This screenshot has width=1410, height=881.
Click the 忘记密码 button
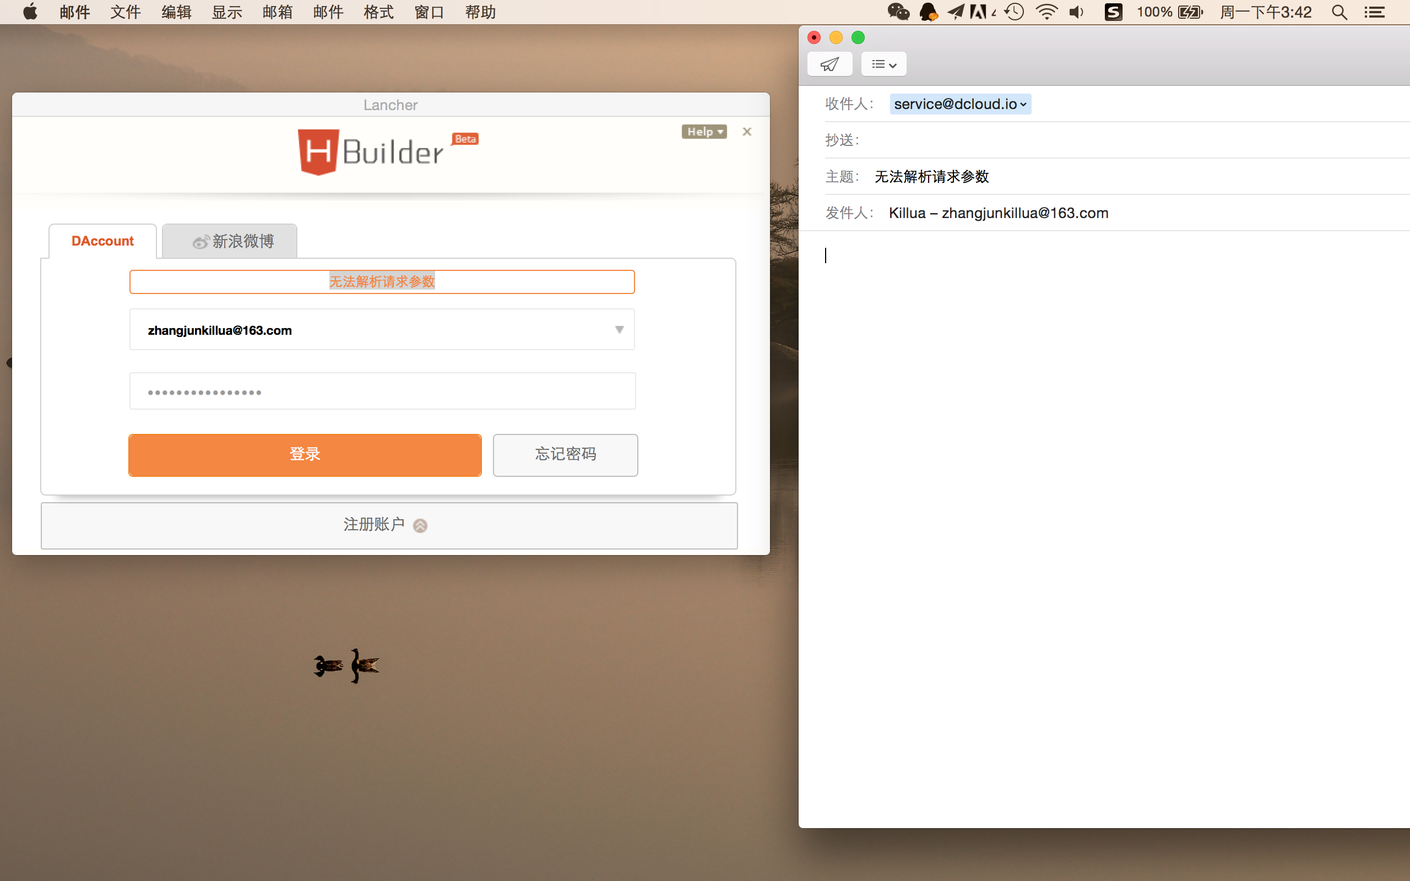point(565,454)
